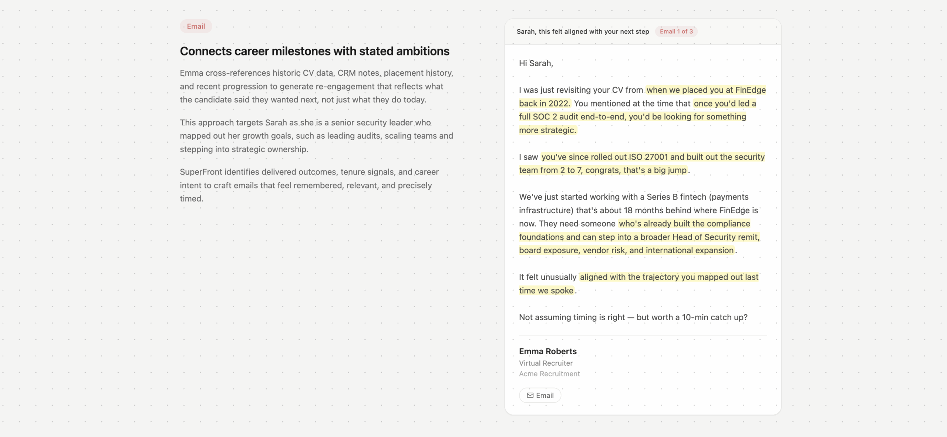Screen dimensions: 947x437
Task: Click highlighted phrase "full SOC 2 audit end-to-end"
Action: [x=572, y=116]
